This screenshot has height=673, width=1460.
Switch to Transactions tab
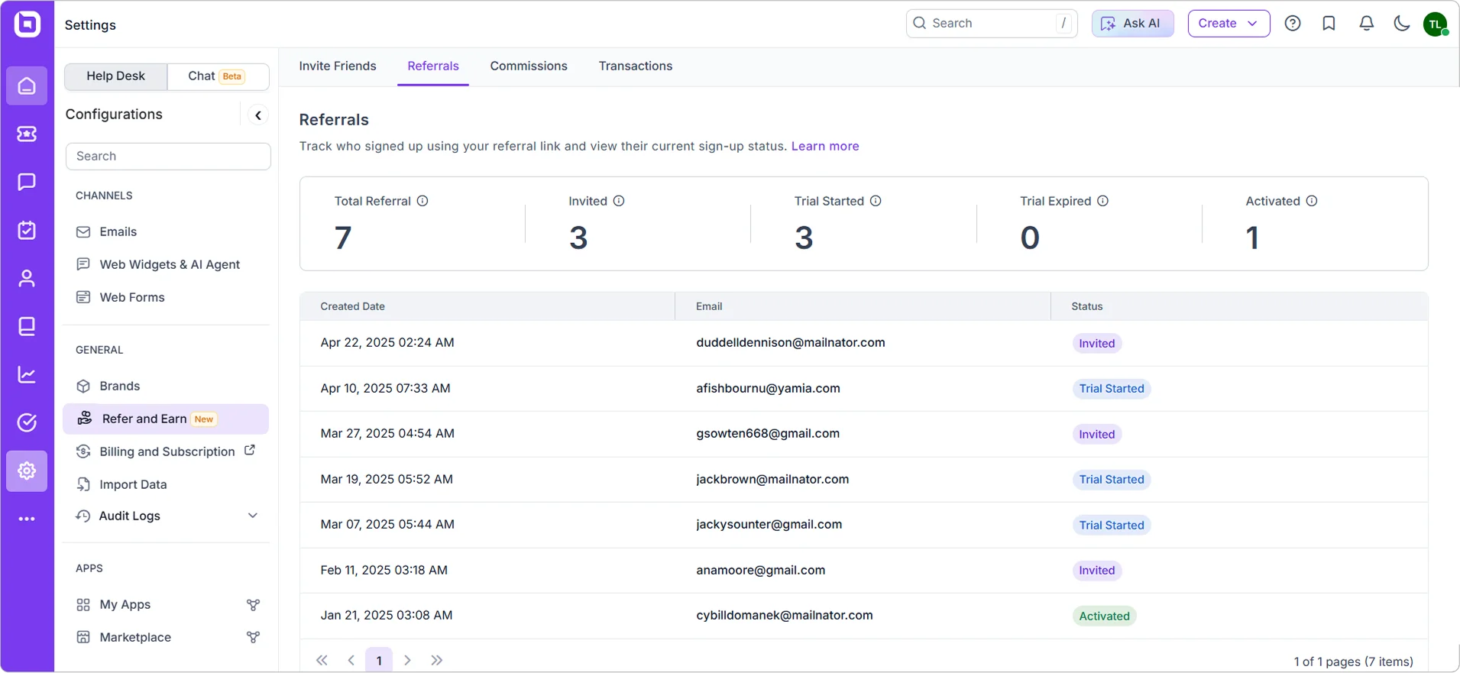tap(636, 66)
